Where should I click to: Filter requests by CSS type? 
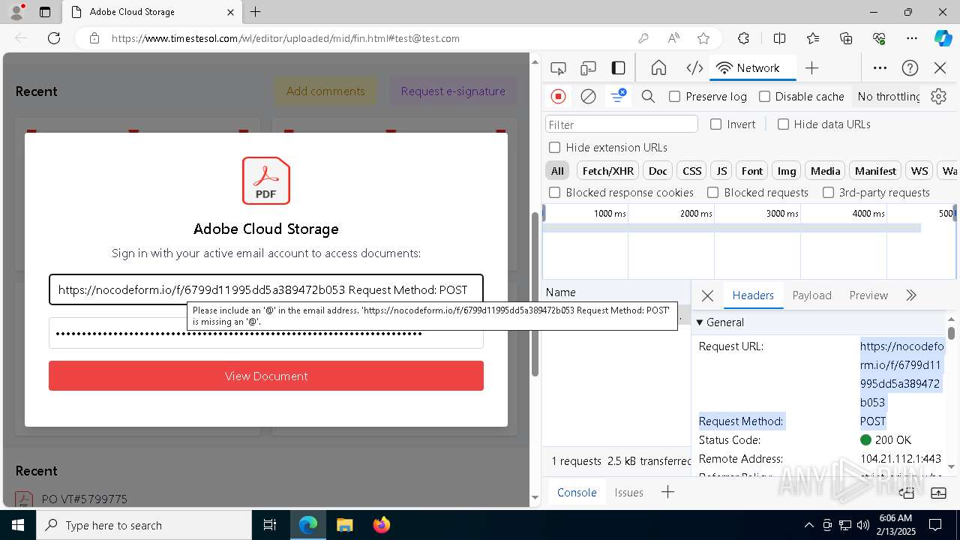(x=691, y=171)
